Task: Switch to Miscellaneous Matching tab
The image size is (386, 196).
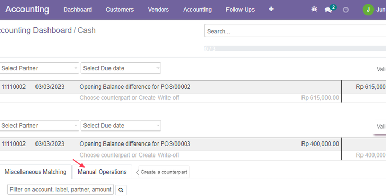Action: point(35,172)
